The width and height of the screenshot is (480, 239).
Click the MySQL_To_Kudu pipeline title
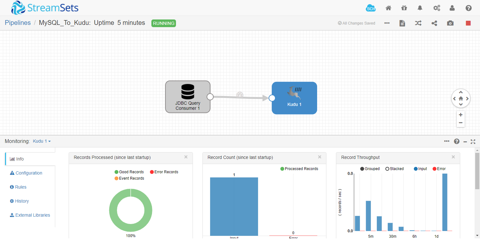coord(64,23)
